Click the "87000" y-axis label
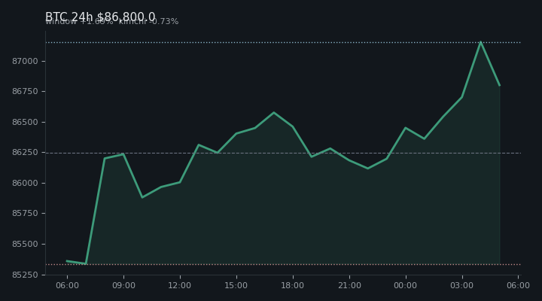The image size is (542, 301). click(x=25, y=61)
